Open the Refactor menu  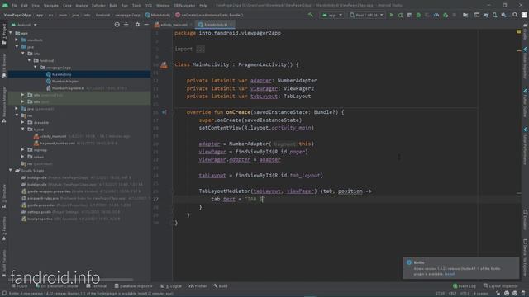98,6
